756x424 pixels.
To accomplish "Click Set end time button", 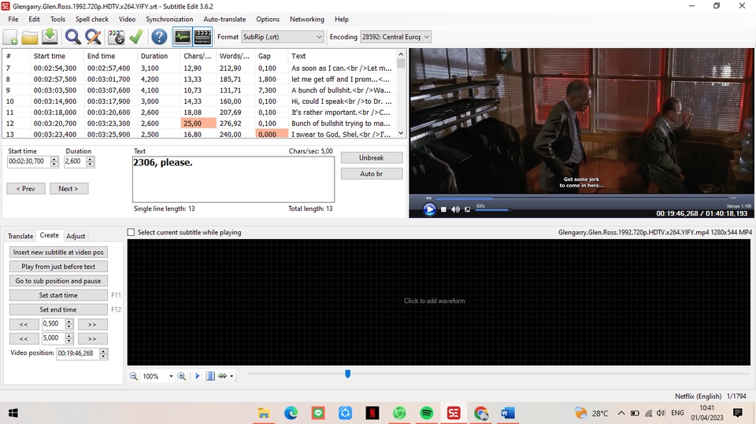I will click(58, 309).
